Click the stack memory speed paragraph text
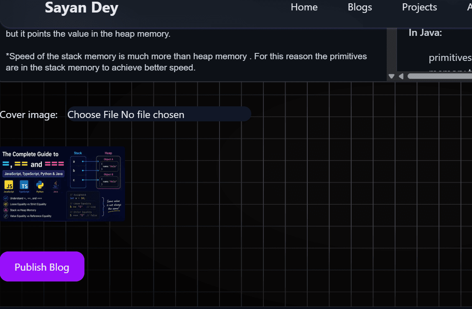The width and height of the screenshot is (472, 309). (186, 62)
